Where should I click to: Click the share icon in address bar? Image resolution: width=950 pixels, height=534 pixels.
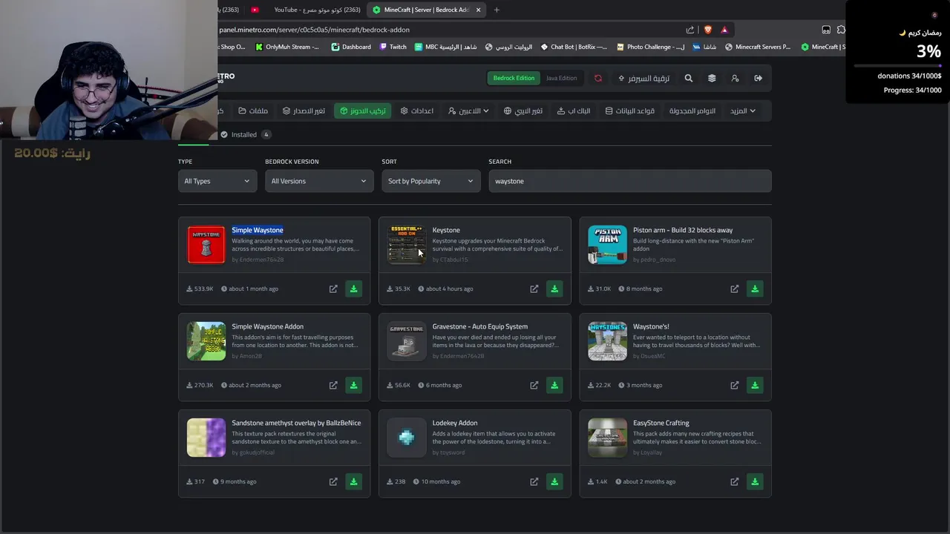[x=690, y=30]
